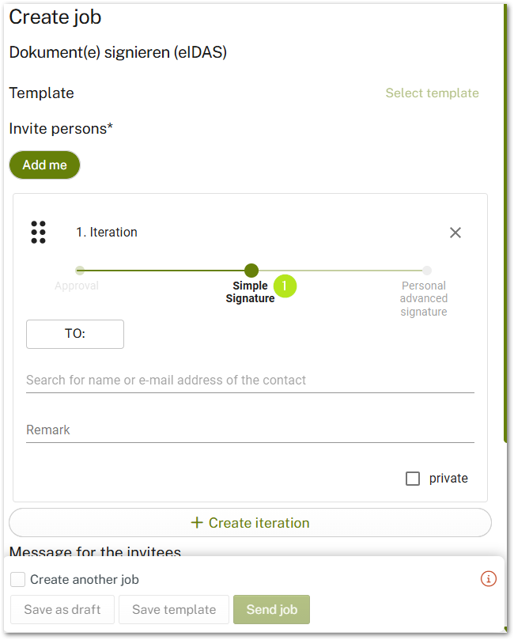Click the 1. Iteration title
This screenshot has width=514, height=640.
[x=107, y=233]
